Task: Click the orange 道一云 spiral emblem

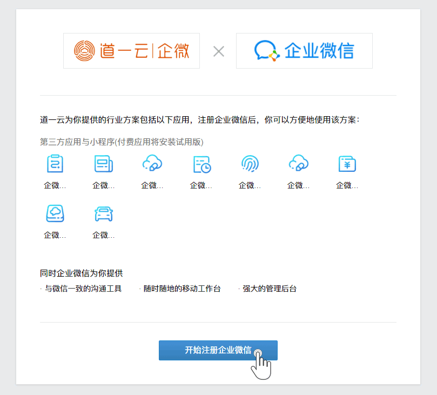Action: click(x=83, y=50)
